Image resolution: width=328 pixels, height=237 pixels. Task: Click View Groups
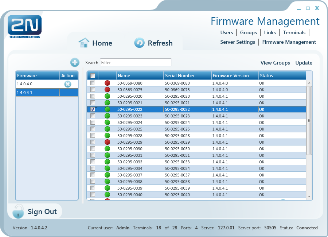[275, 63]
